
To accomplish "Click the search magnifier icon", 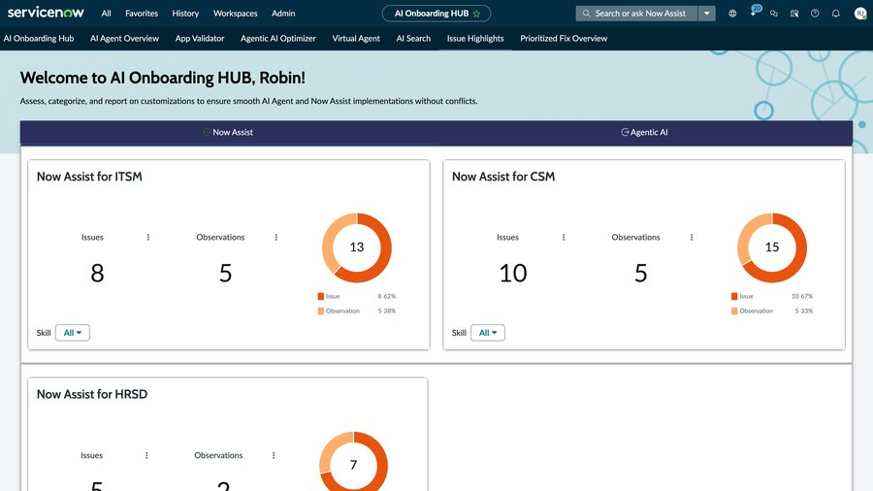I will click(586, 14).
